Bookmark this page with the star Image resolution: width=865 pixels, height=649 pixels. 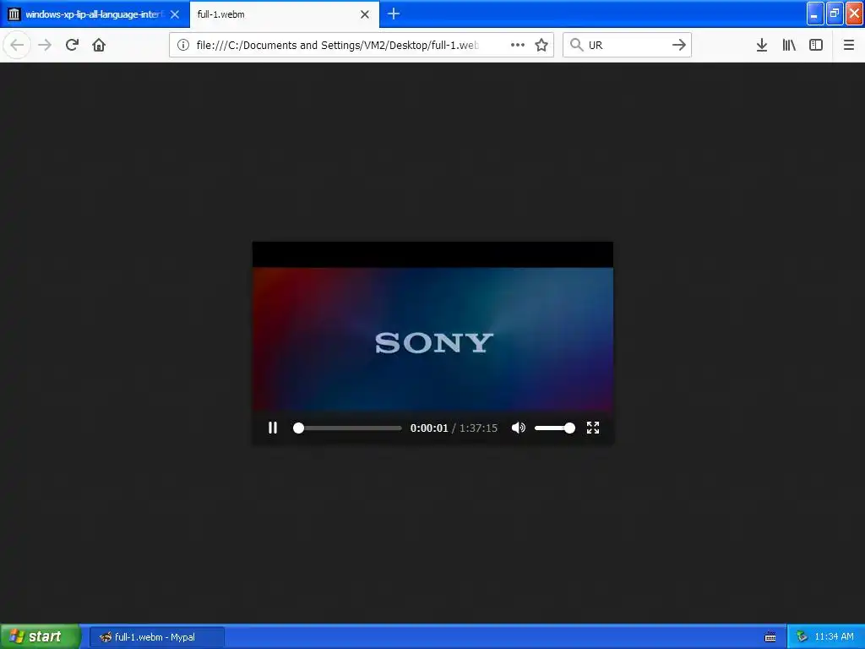[541, 45]
